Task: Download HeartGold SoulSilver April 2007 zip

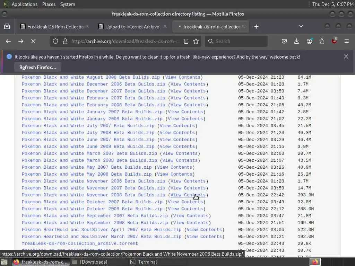Action: (x=102, y=230)
